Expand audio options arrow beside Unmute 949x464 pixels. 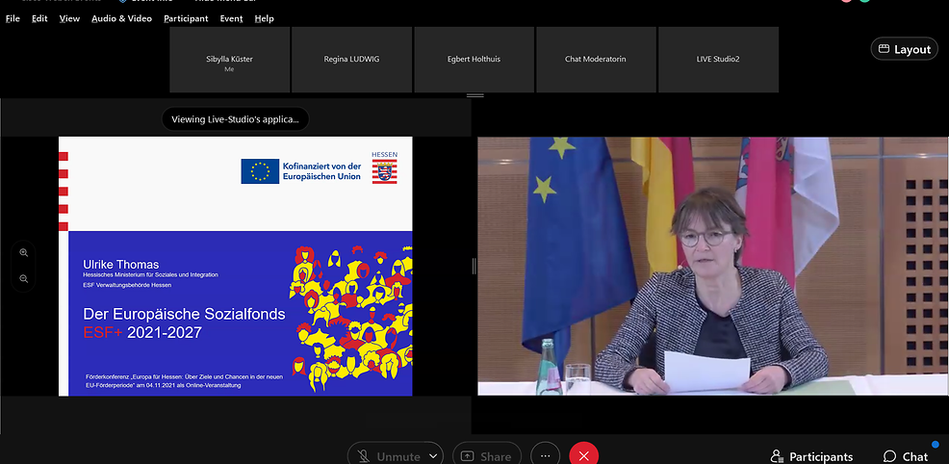coord(433,456)
